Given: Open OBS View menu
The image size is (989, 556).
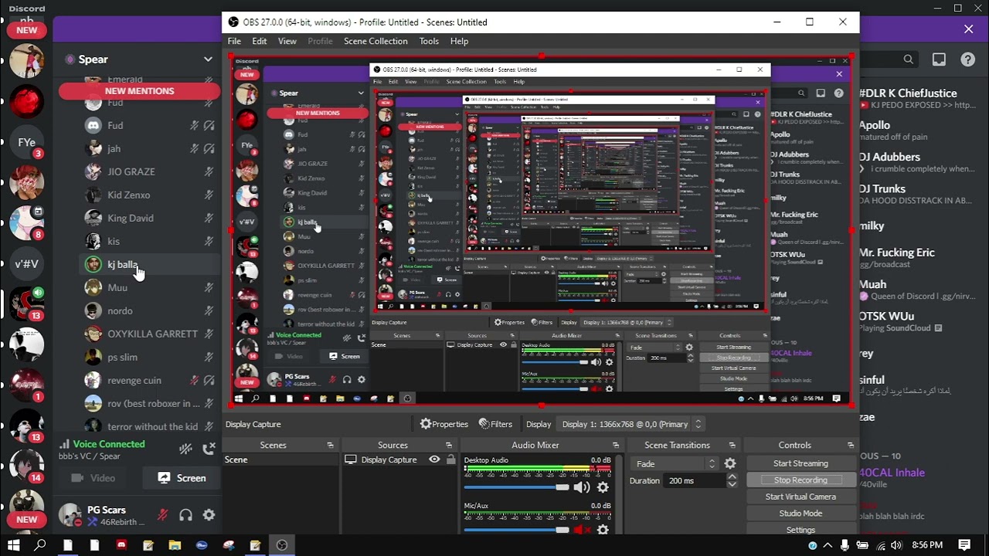Looking at the screenshot, I should click(287, 41).
